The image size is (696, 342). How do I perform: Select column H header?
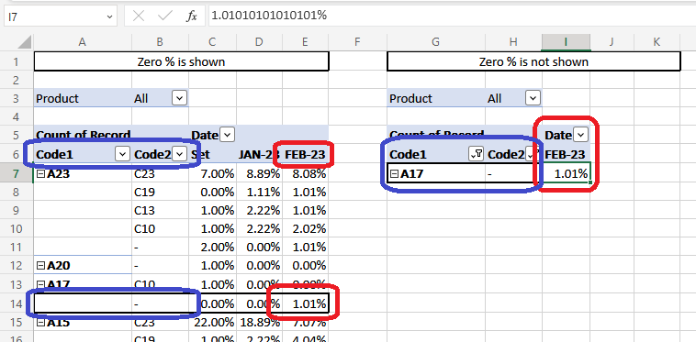(513, 42)
